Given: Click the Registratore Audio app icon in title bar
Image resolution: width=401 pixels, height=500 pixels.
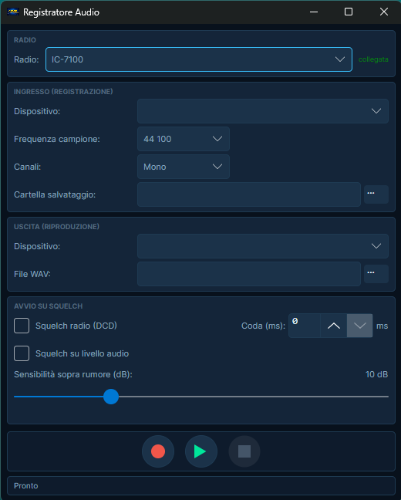Looking at the screenshot, I should pyautogui.click(x=13, y=12).
